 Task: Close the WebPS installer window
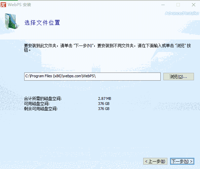click(194, 5)
